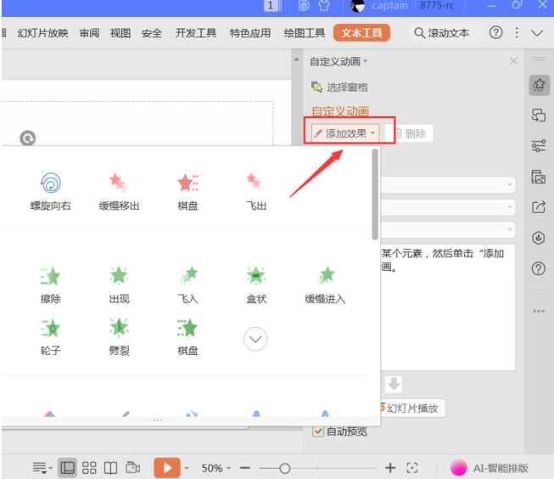Move the animation down with the arrow button
The height and width of the screenshot is (479, 554).
click(x=394, y=384)
